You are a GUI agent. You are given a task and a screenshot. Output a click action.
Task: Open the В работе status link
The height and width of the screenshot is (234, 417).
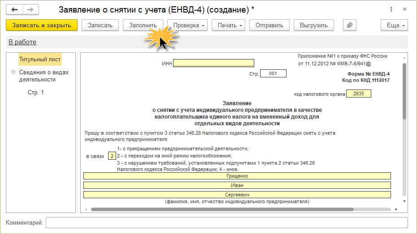22,42
